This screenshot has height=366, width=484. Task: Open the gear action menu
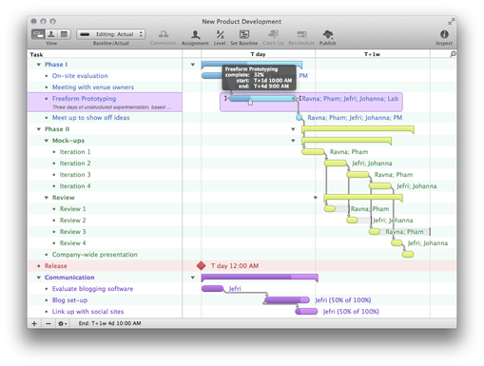coord(62,323)
